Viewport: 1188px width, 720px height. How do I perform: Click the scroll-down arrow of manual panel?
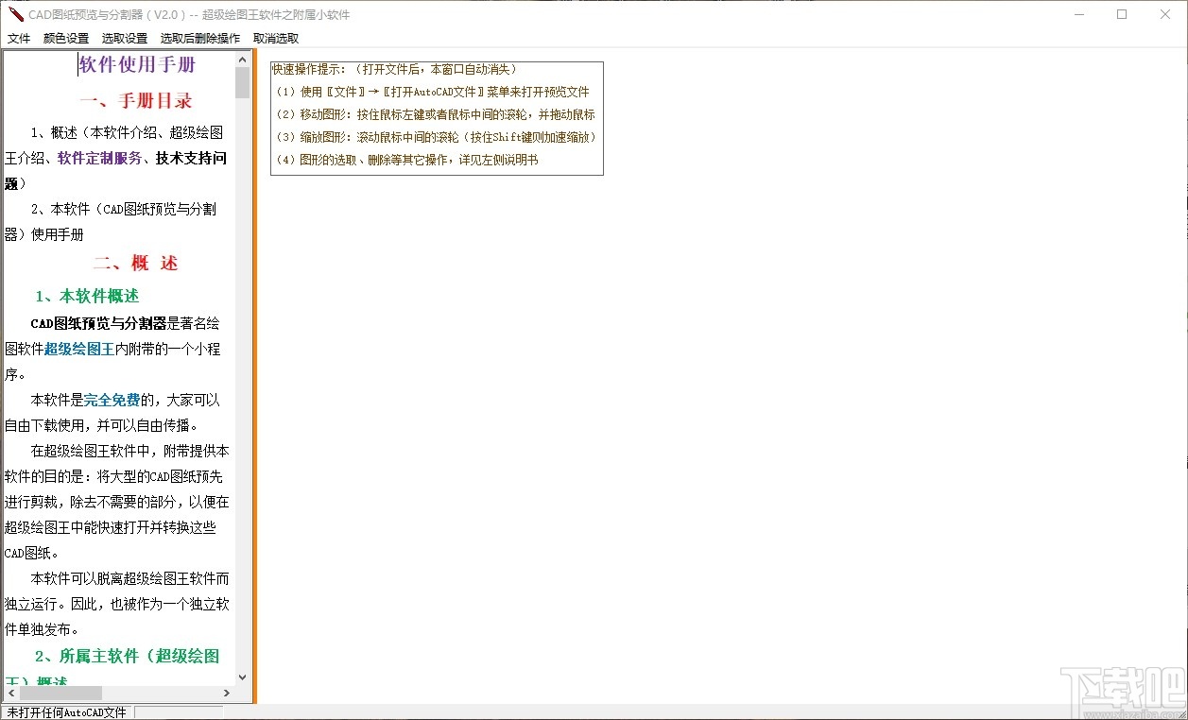(x=243, y=677)
